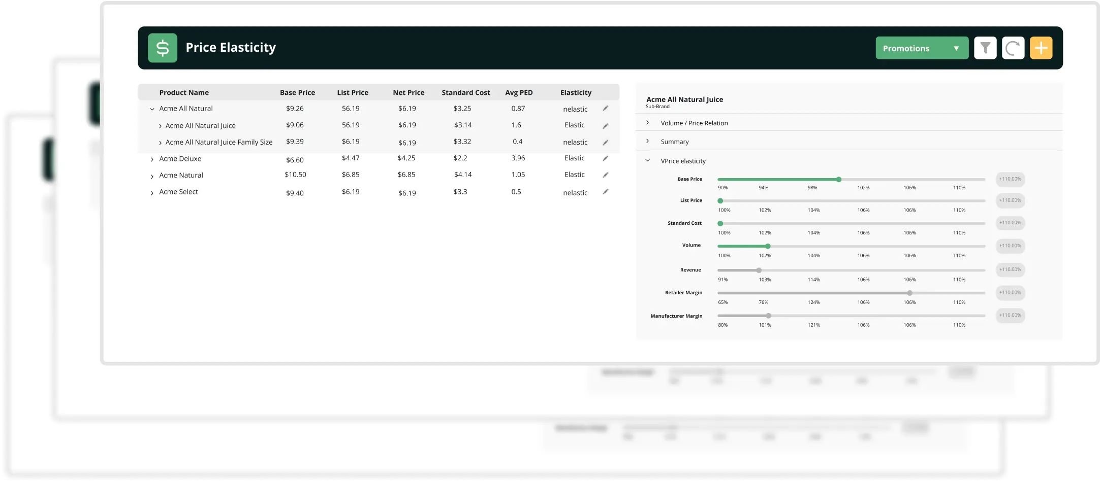This screenshot has width=1100, height=481.
Task: Expand the Volume / Price Relation section
Action: (x=647, y=123)
